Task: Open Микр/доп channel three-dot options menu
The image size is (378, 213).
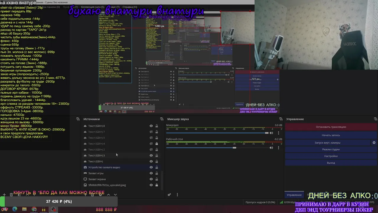Action: point(278,133)
